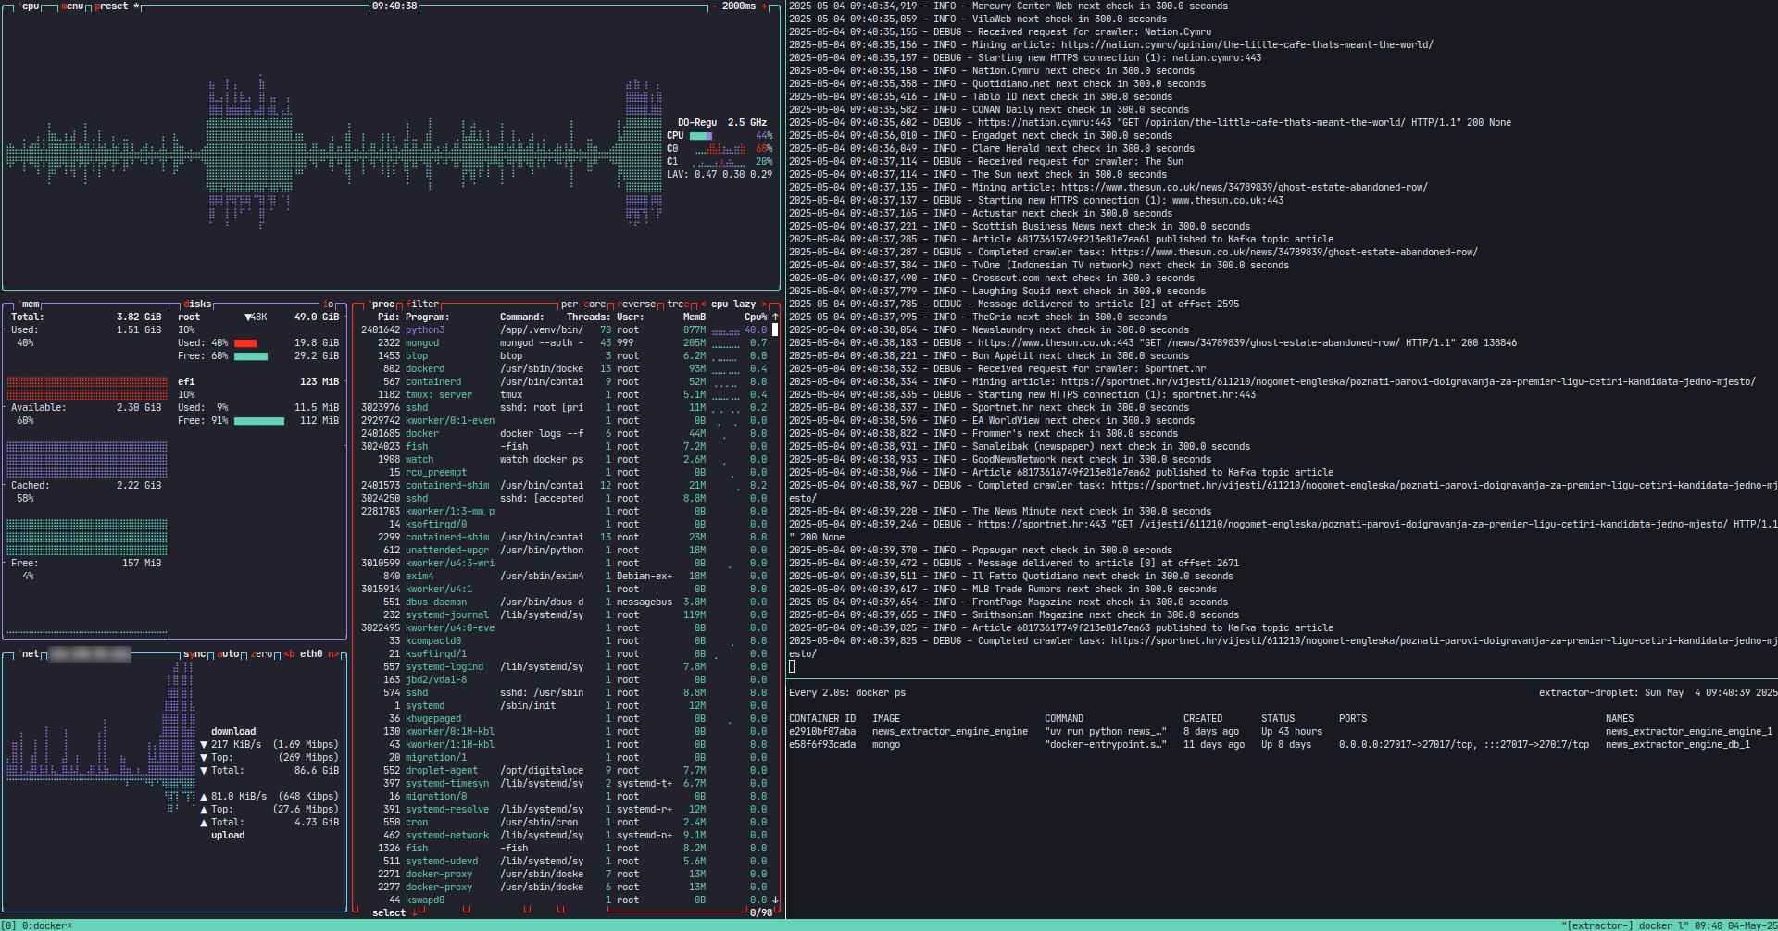Screen dimensions: 1778x931
Task: Click the root disk green Free bar
Action: [251, 356]
